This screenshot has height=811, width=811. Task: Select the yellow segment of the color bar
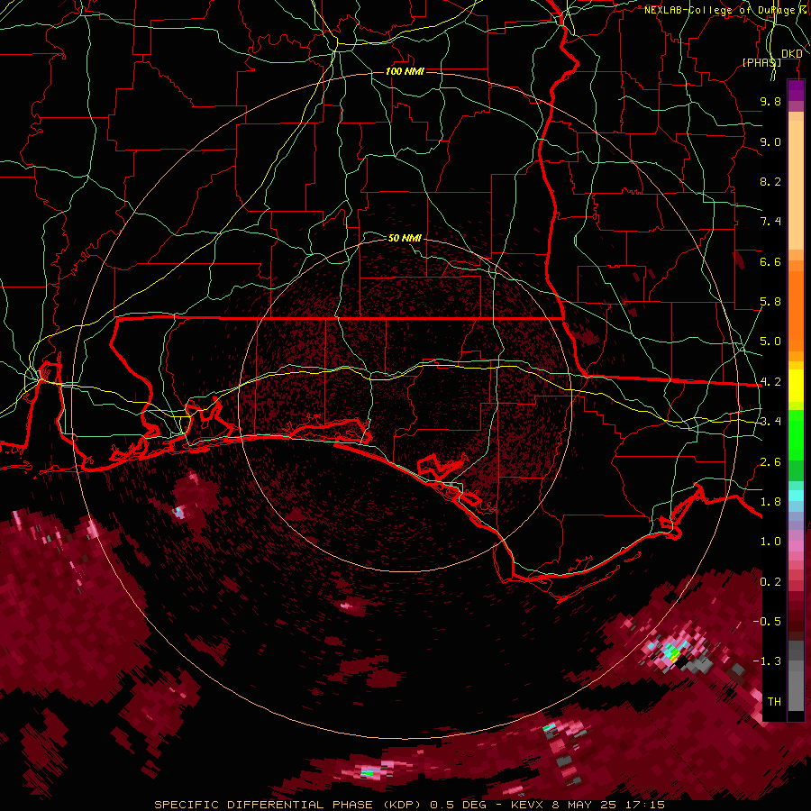(796, 386)
